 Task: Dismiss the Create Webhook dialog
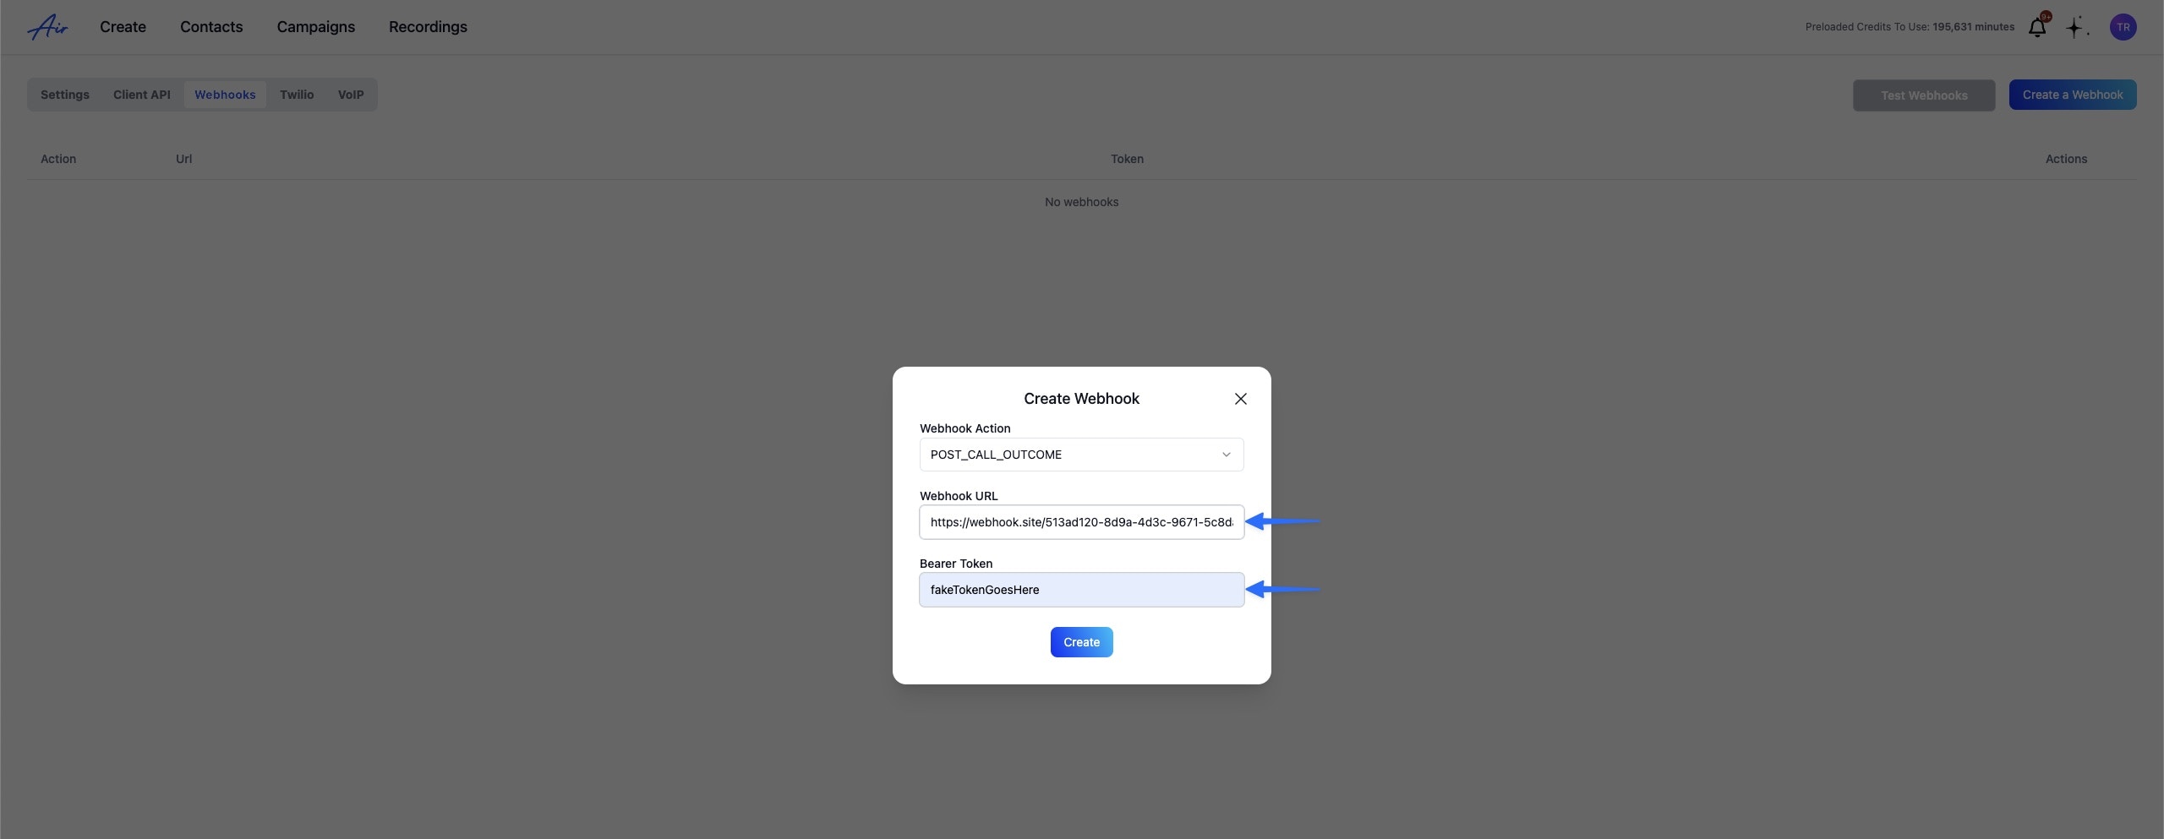[x=1240, y=398]
